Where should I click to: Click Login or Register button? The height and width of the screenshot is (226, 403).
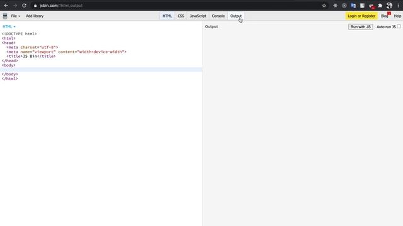(x=361, y=16)
